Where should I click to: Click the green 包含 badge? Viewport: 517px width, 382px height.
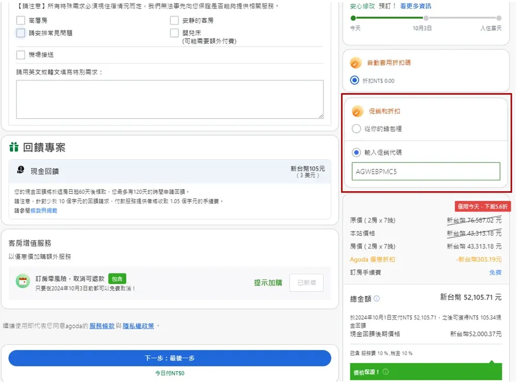(117, 279)
